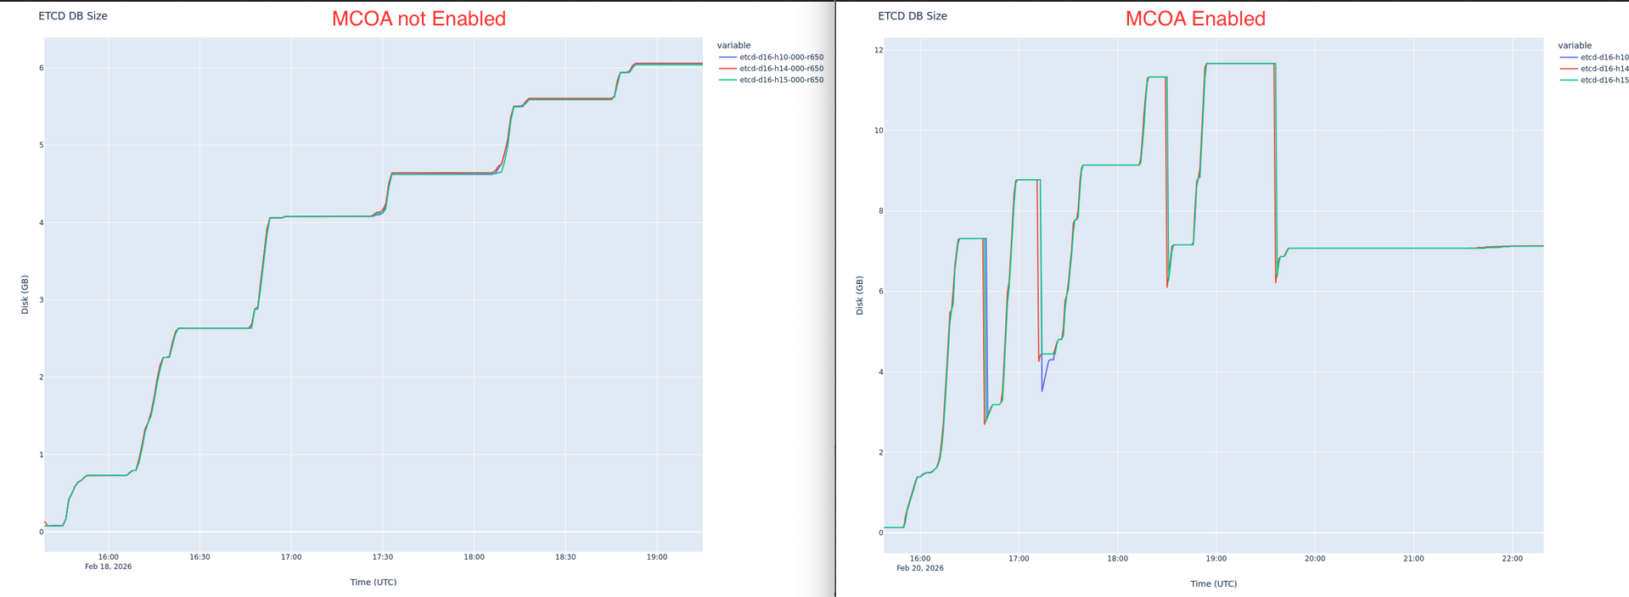Click the 21:00 time axis tick label
The width and height of the screenshot is (1629, 597).
pos(1413,559)
